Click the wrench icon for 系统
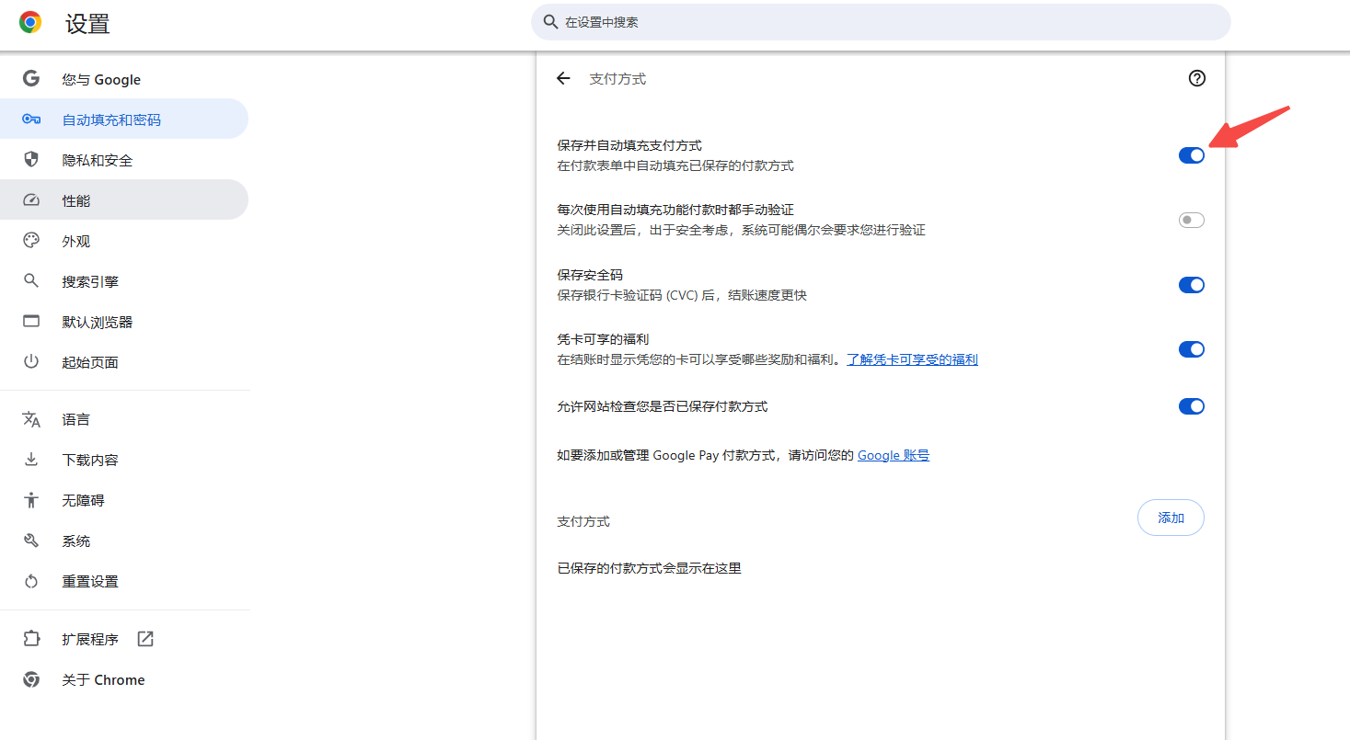 [x=31, y=541]
